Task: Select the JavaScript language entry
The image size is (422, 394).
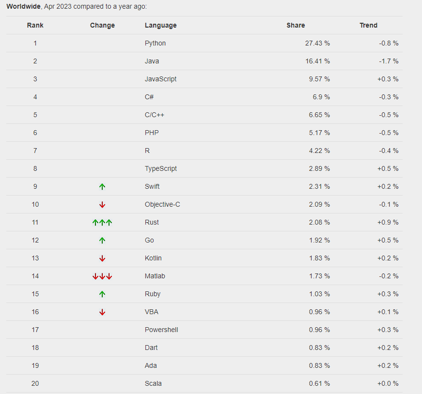Action: coord(161,79)
